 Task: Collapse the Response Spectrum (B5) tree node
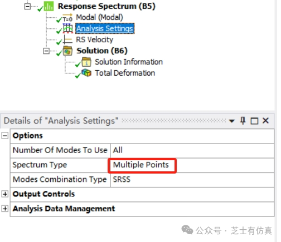(27, 7)
